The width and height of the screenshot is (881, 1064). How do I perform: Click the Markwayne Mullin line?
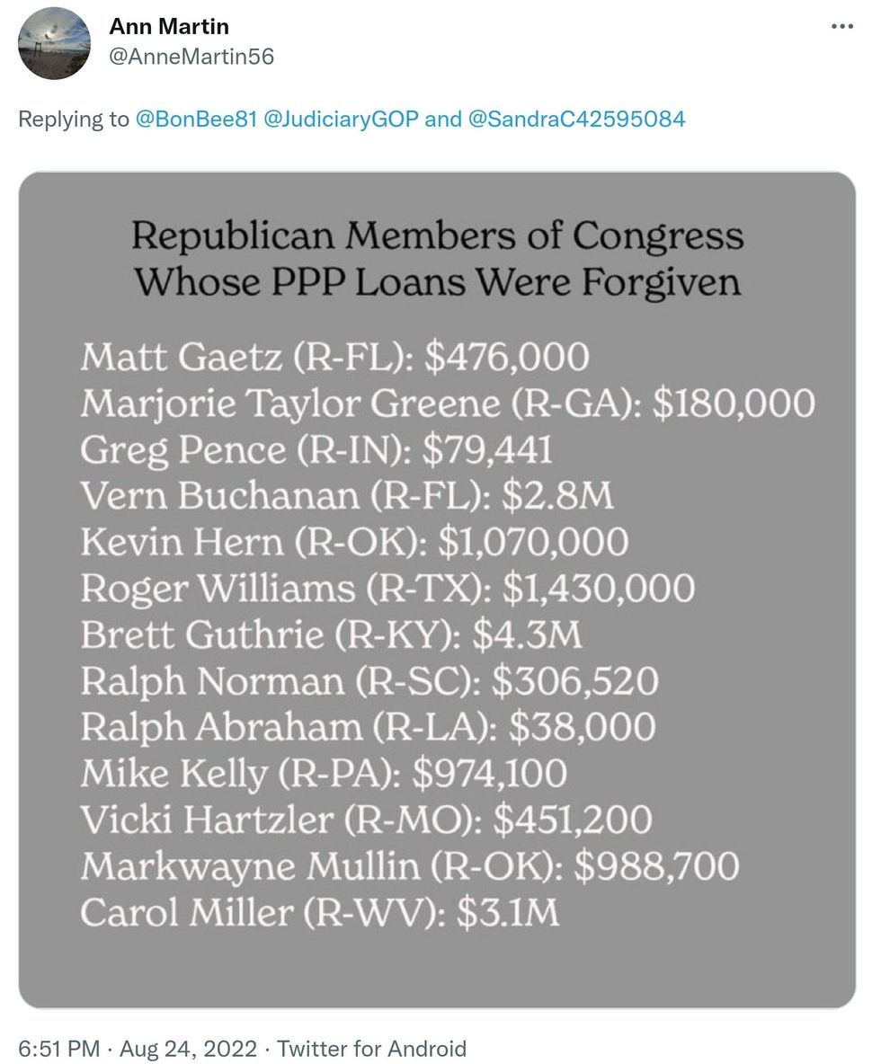click(410, 866)
